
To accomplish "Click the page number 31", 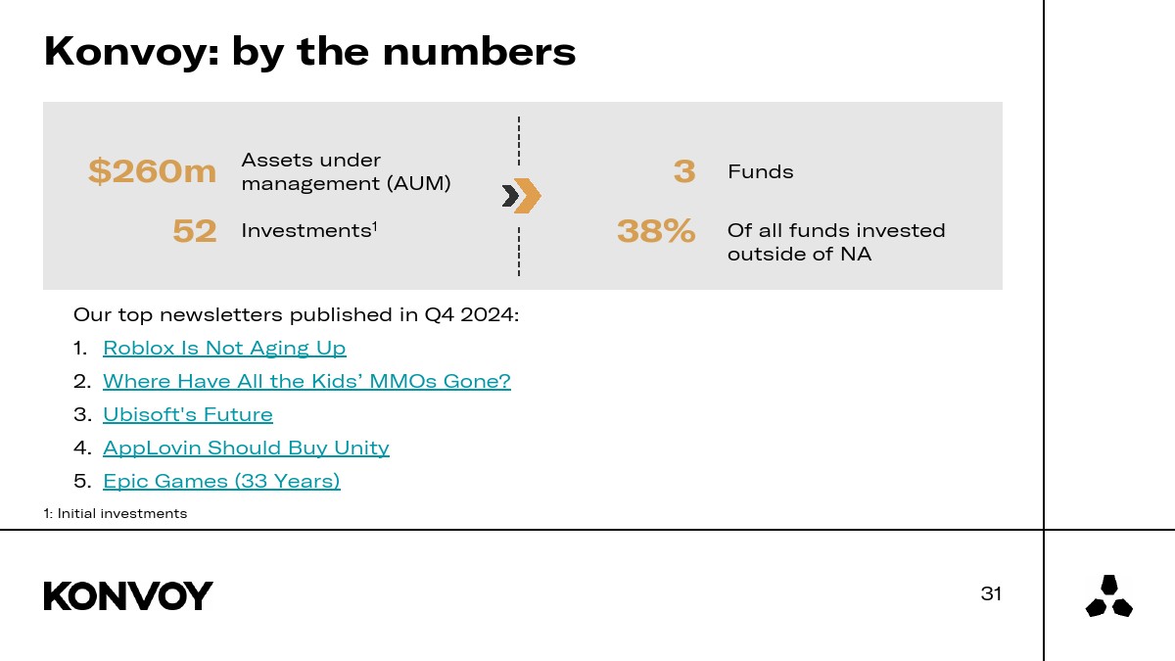I will (991, 593).
